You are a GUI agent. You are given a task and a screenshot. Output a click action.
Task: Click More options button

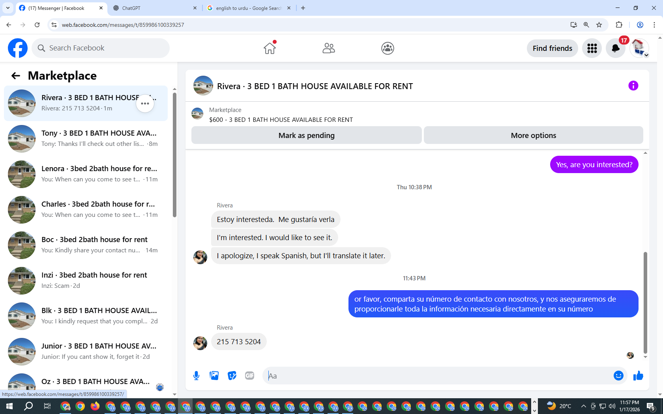[534, 135]
